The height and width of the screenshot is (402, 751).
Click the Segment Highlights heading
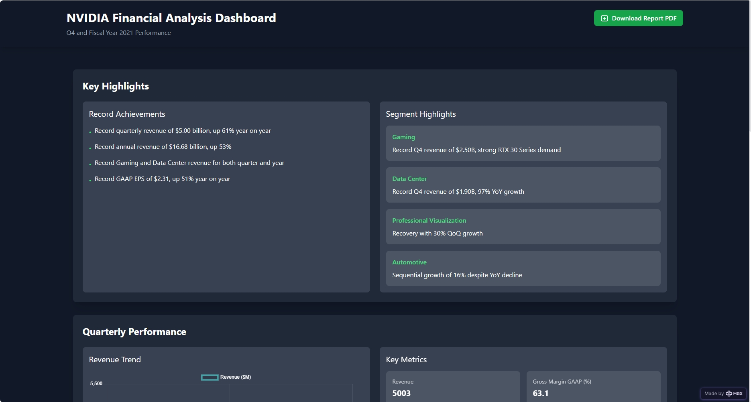[x=421, y=114]
